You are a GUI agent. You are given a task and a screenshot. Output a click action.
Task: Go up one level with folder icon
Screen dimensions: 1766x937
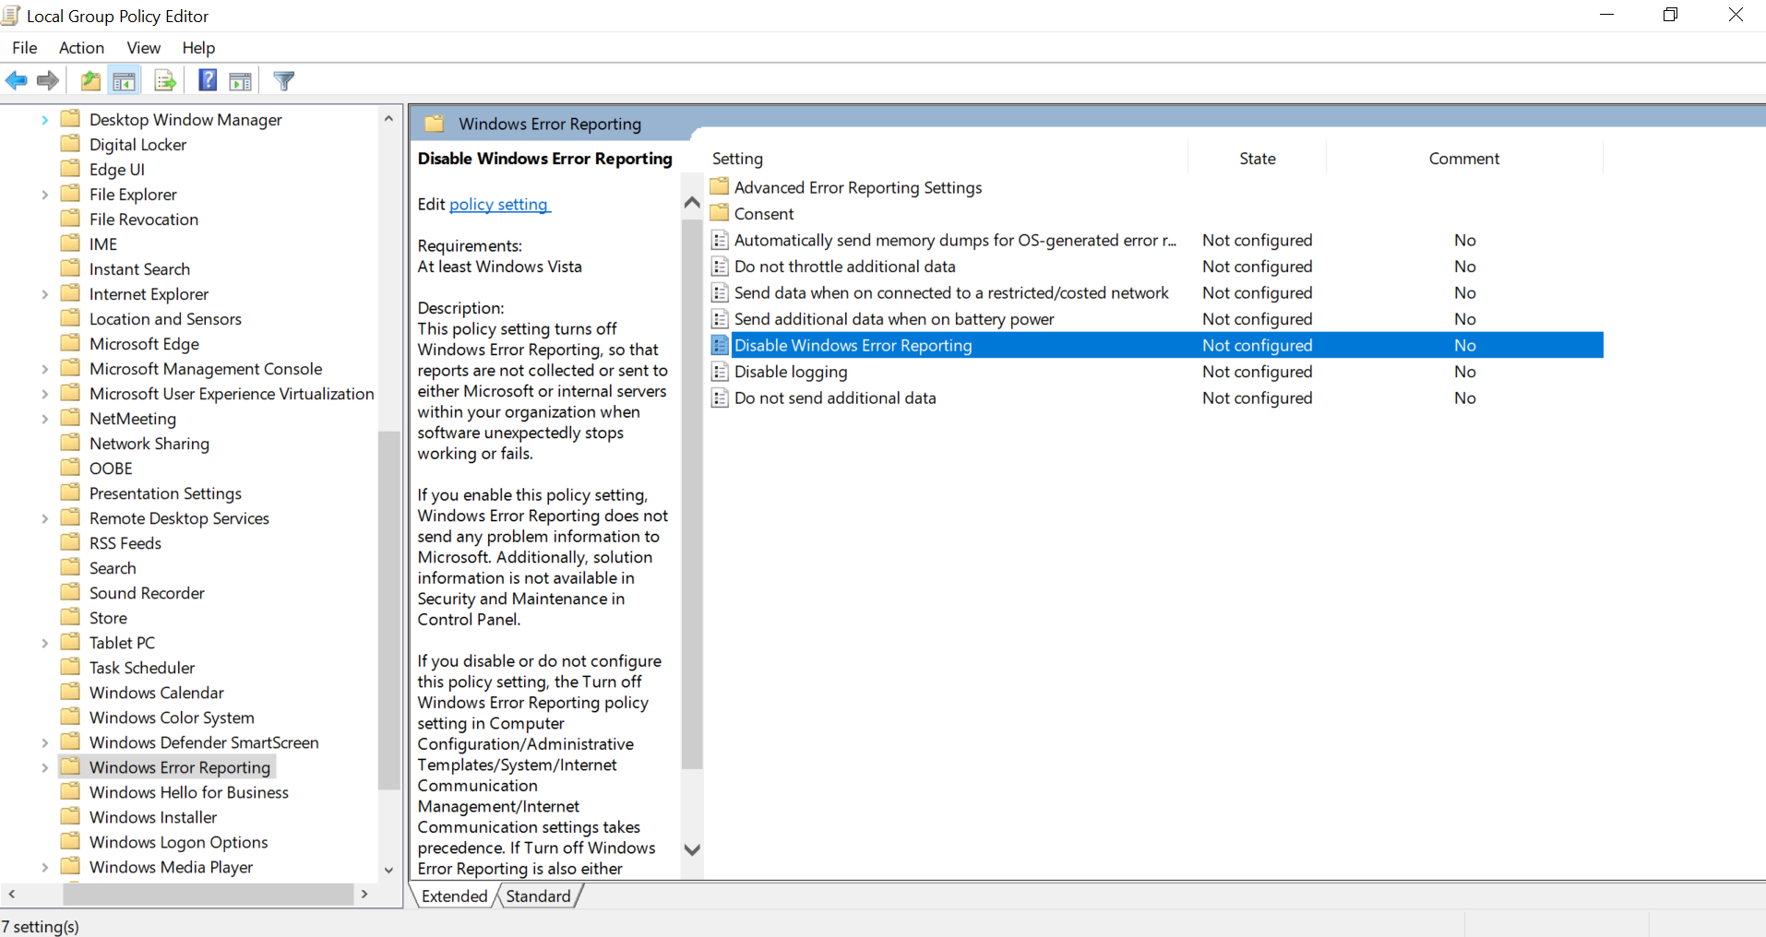[x=90, y=81]
